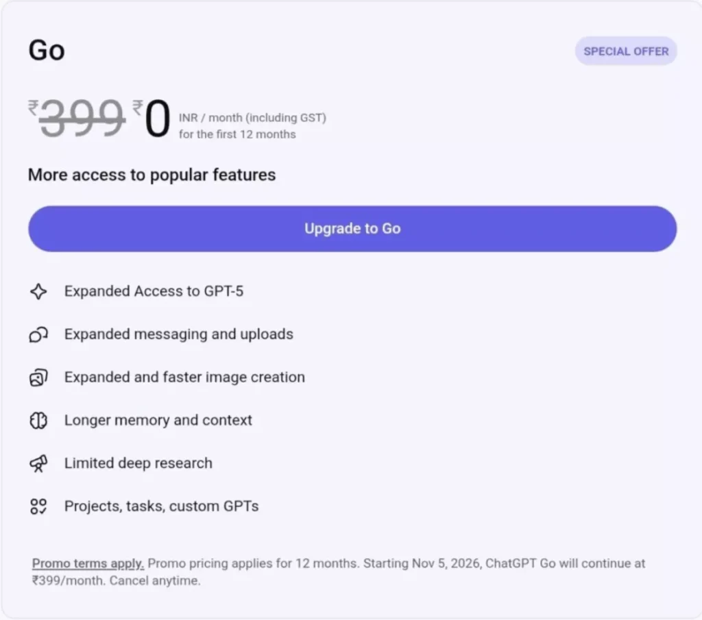The width and height of the screenshot is (702, 620).
Task: Click the GPTs grid icon beside Projects and tasks
Action: [39, 506]
